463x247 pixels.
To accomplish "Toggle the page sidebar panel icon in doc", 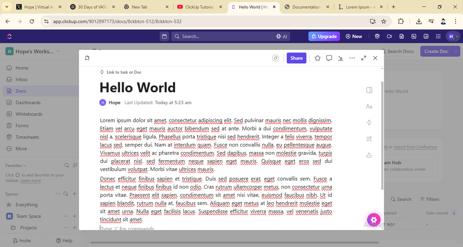I will (x=369, y=90).
